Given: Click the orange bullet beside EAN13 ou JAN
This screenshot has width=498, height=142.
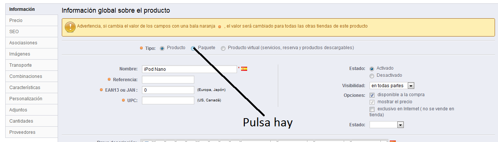Looking at the screenshot, I should [x=101, y=90].
